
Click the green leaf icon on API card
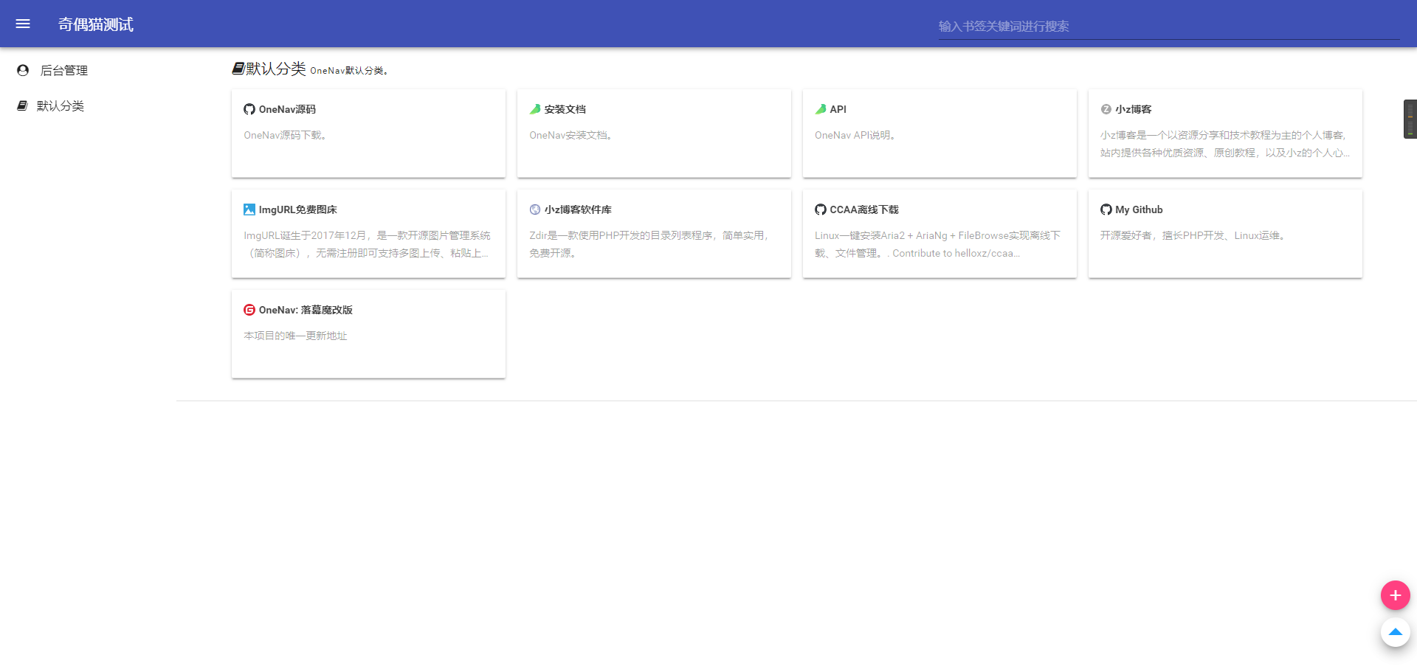pos(821,109)
